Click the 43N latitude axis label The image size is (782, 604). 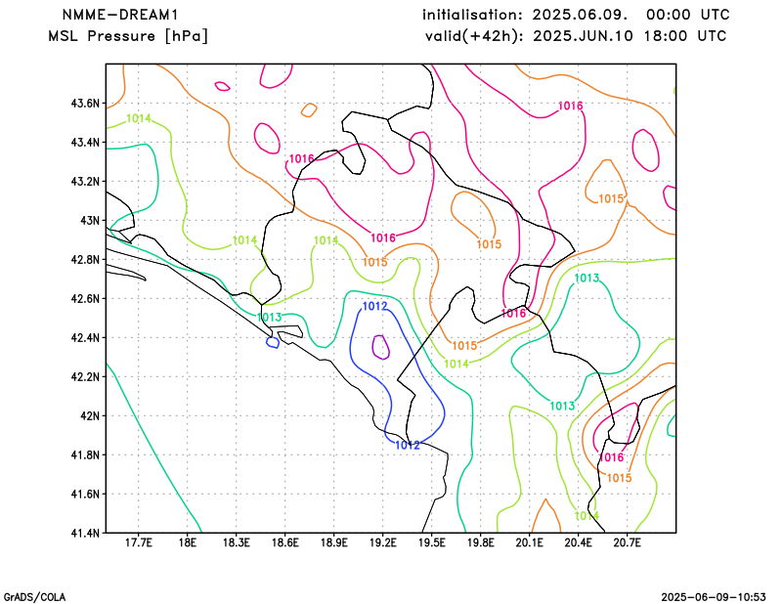[x=90, y=221]
